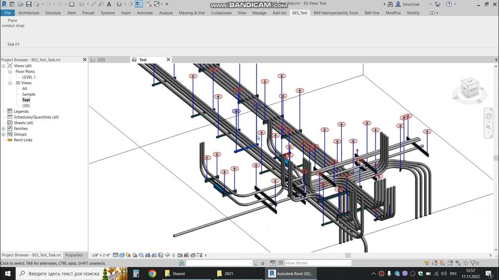This screenshot has width=499, height=280.
Task: Select the Text (A) tool in Quick Access toolbar
Action: [x=109, y=4]
